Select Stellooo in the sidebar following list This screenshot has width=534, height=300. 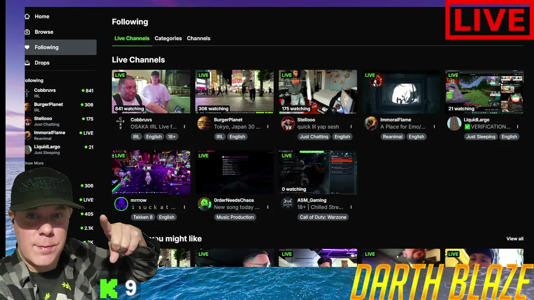tap(59, 121)
